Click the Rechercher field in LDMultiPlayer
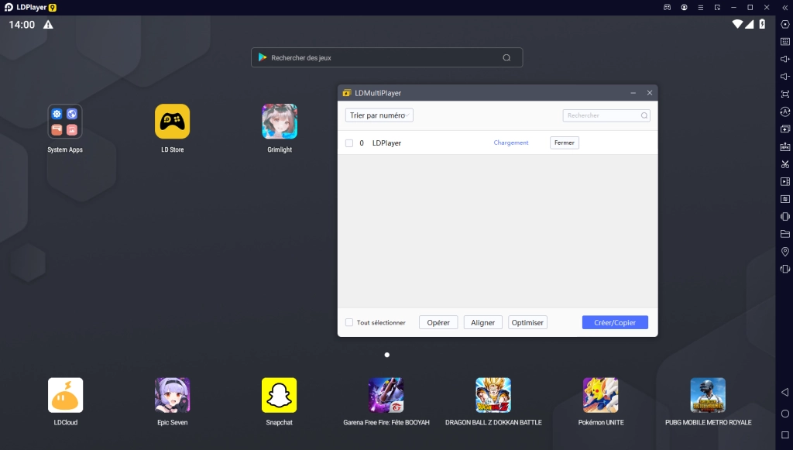This screenshot has width=793, height=450. (x=602, y=115)
